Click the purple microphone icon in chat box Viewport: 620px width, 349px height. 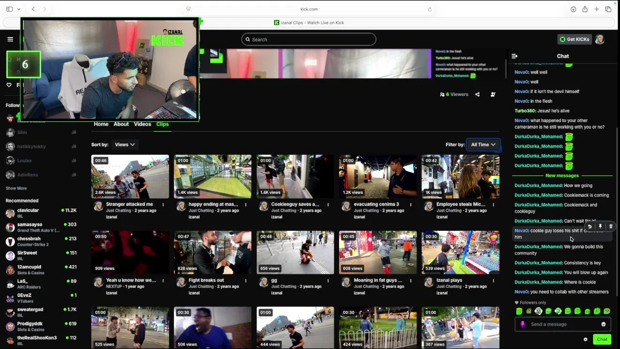tap(522, 324)
